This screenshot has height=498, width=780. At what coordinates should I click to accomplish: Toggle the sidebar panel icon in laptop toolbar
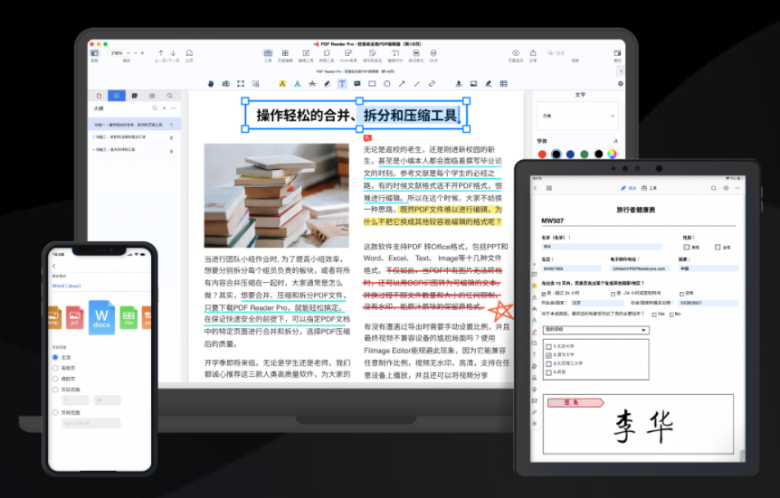tap(94, 52)
